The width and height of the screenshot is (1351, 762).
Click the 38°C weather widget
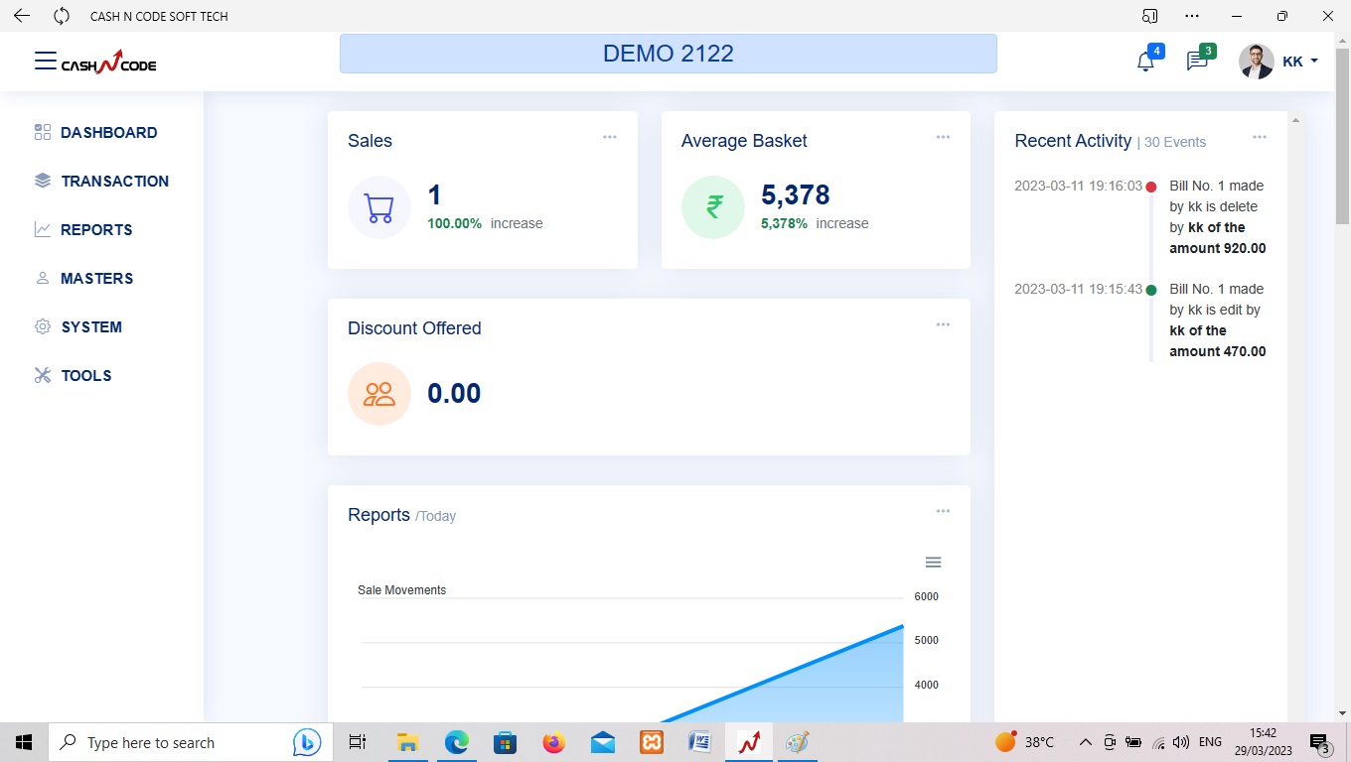click(x=1024, y=742)
